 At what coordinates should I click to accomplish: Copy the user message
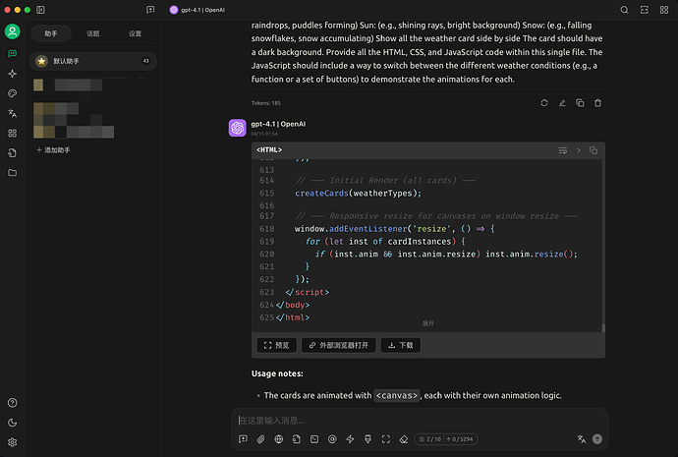[x=580, y=103]
